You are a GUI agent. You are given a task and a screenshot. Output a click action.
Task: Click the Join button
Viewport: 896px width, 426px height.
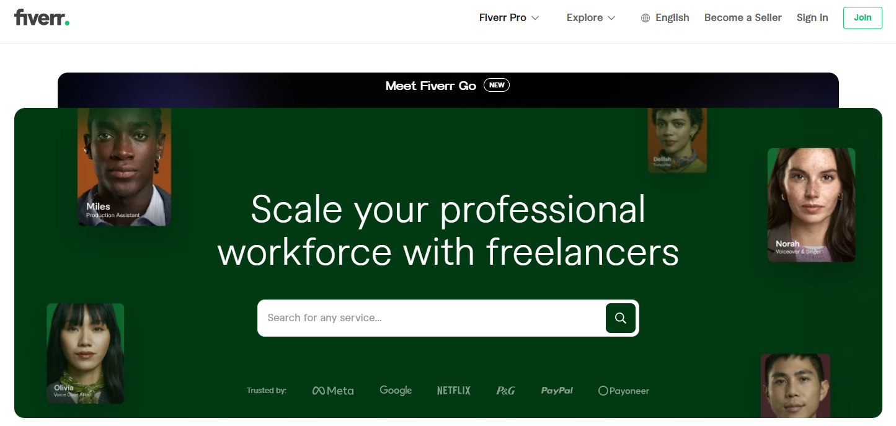pyautogui.click(x=863, y=18)
